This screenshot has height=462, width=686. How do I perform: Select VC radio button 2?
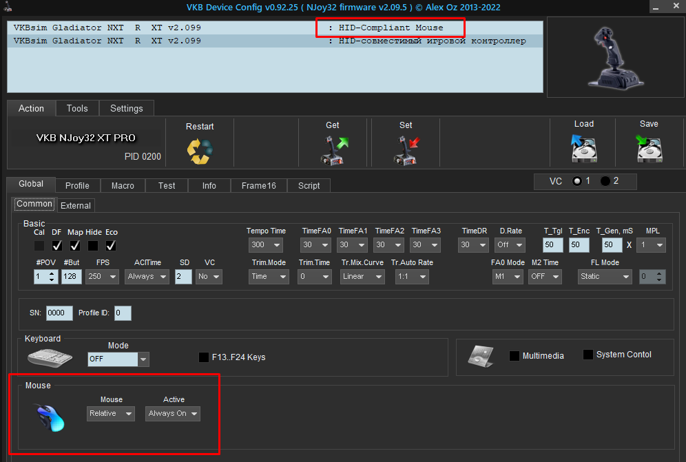pos(605,181)
